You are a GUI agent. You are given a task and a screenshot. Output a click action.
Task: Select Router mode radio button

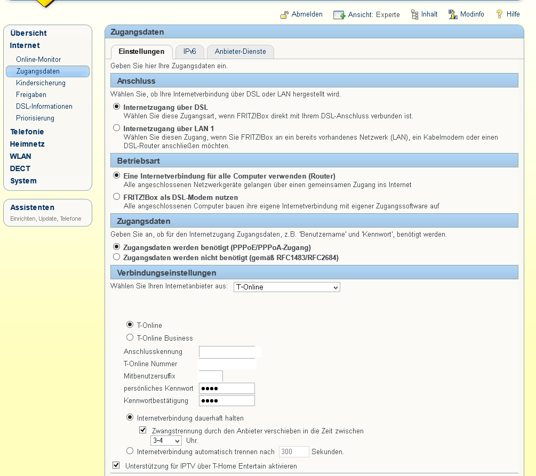coord(117,175)
